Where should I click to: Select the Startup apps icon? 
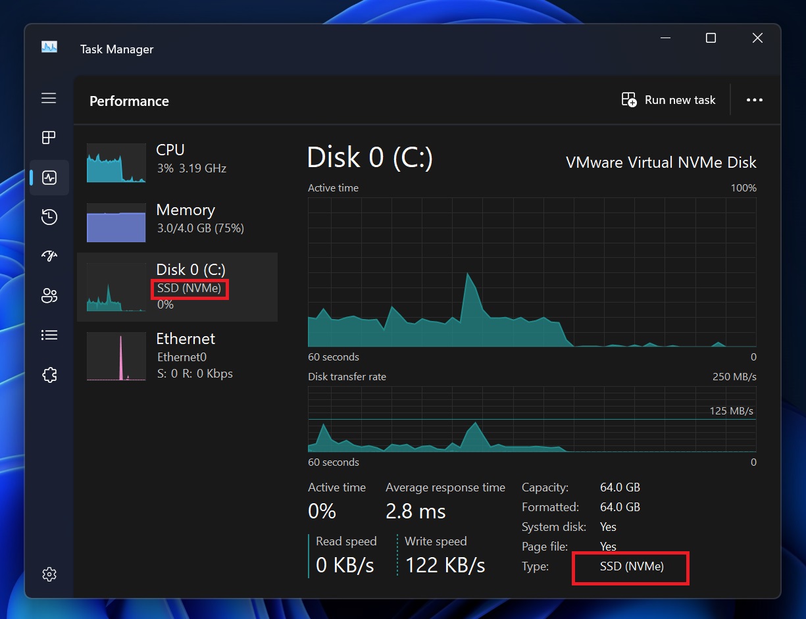[49, 256]
